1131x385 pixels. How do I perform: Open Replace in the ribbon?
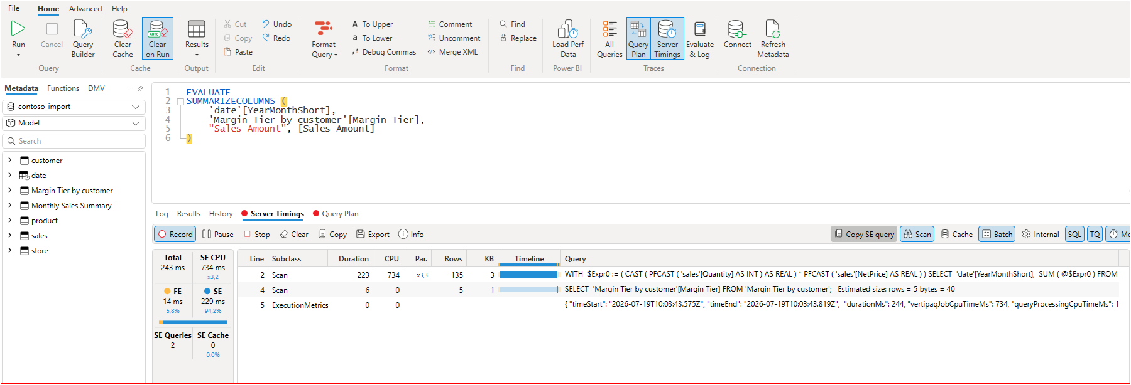[518, 38]
